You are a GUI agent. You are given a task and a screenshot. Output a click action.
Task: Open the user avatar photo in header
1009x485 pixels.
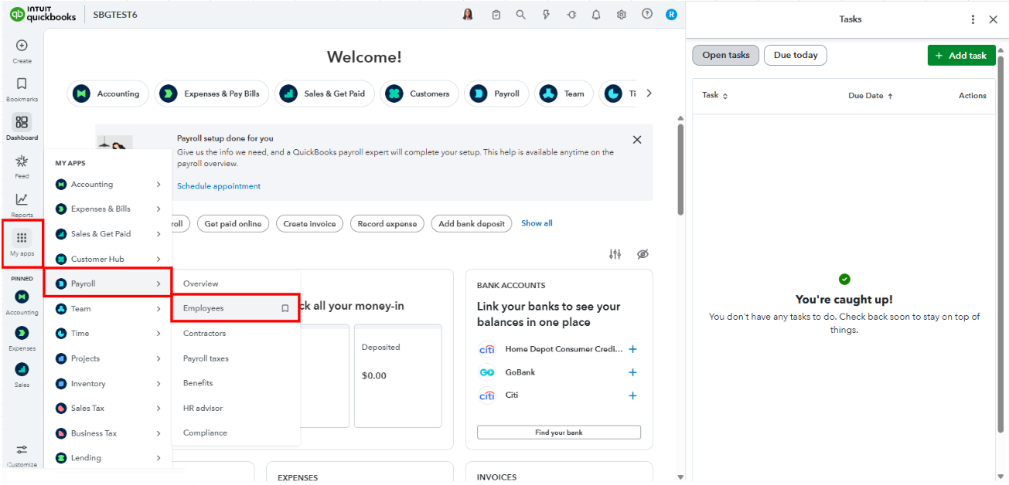point(468,14)
